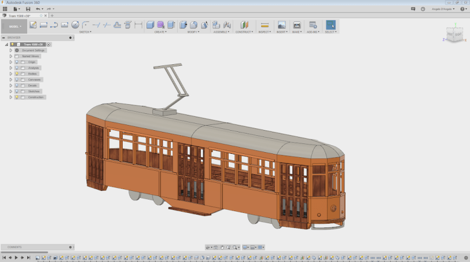This screenshot has width=470, height=262.
Task: Click the ViewCube FRONT face
Action: point(450,35)
